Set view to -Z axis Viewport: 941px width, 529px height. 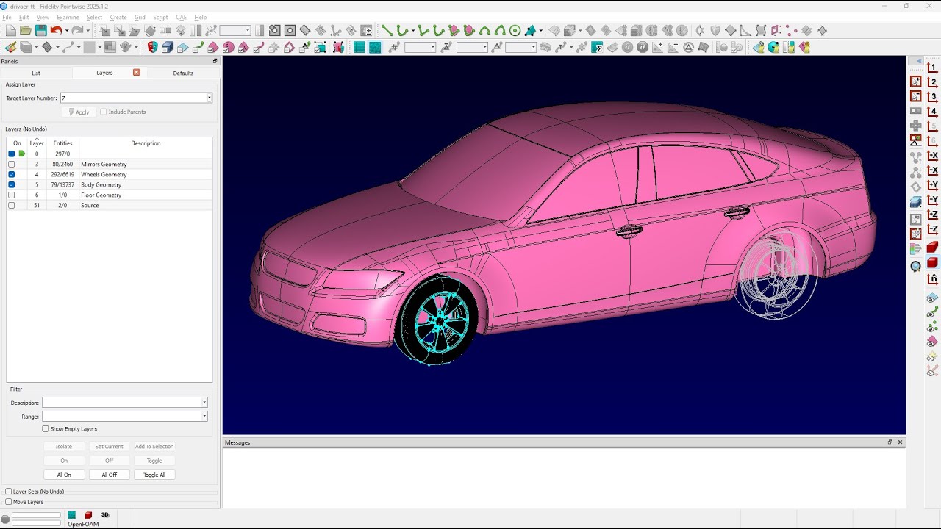point(932,230)
